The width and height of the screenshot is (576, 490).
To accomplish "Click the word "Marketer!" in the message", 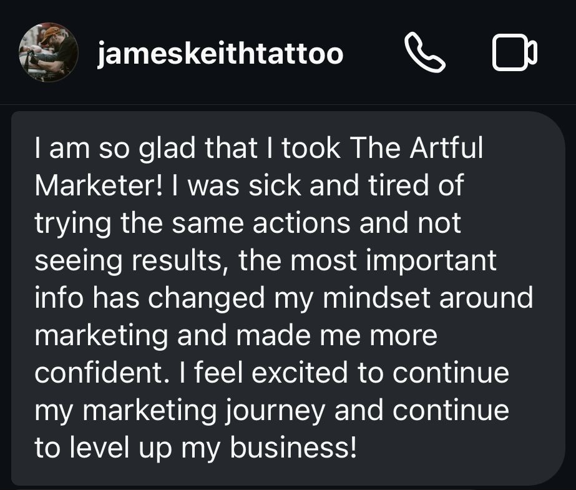I will [99, 185].
